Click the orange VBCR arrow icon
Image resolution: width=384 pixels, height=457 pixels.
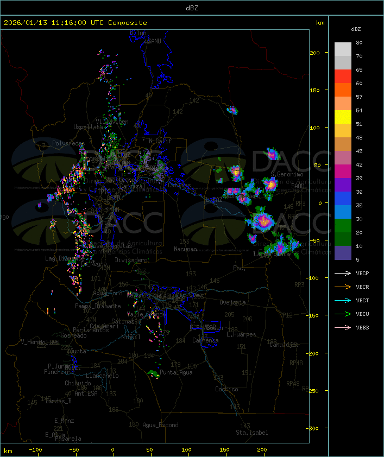(x=343, y=287)
